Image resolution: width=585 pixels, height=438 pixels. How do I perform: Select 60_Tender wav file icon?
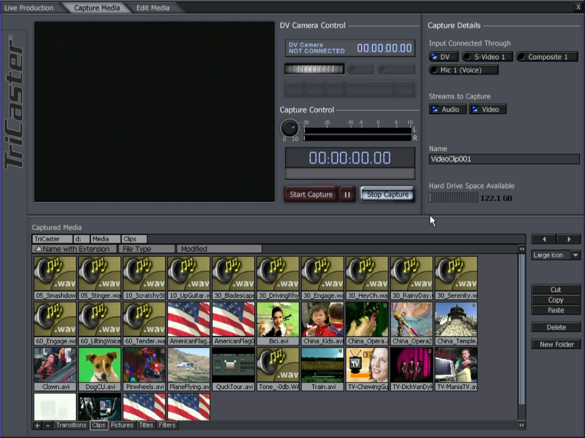144,323
